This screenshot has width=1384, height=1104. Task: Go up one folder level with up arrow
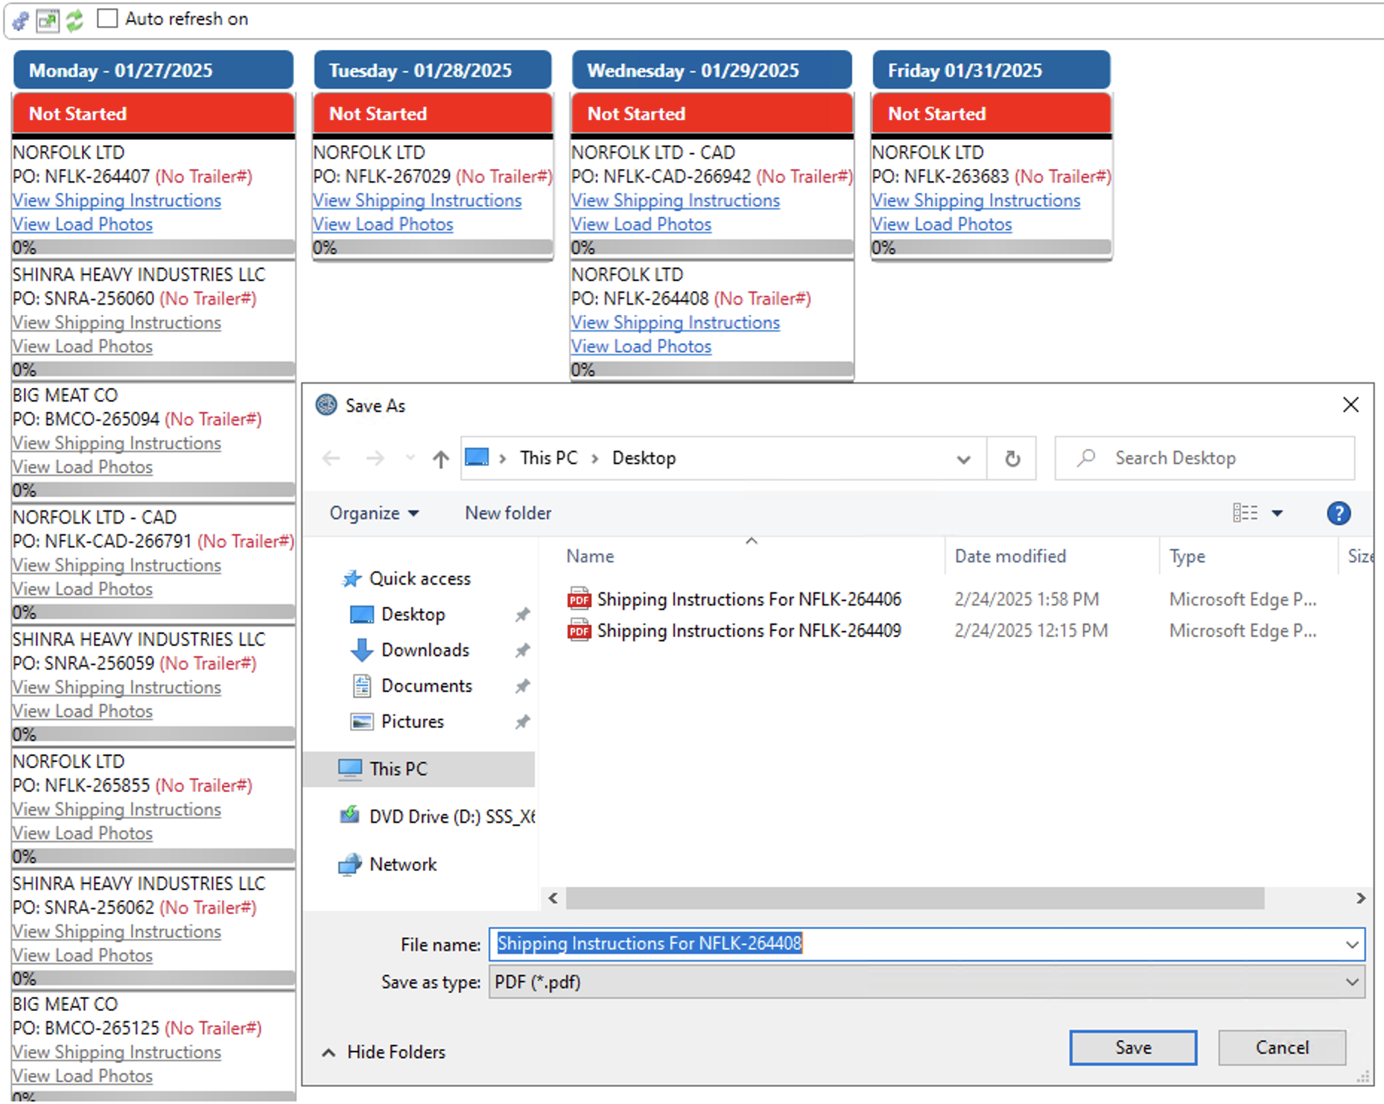(441, 459)
